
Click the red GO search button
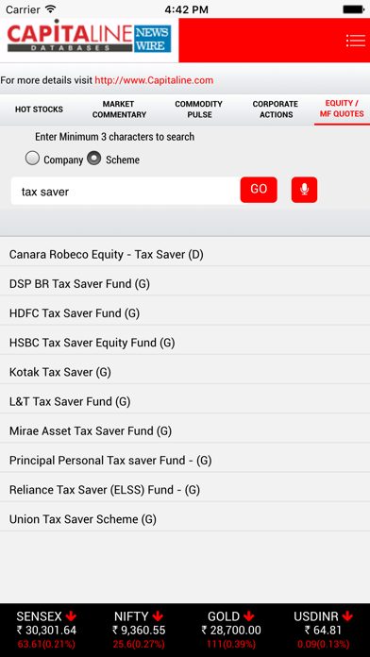coord(259,190)
